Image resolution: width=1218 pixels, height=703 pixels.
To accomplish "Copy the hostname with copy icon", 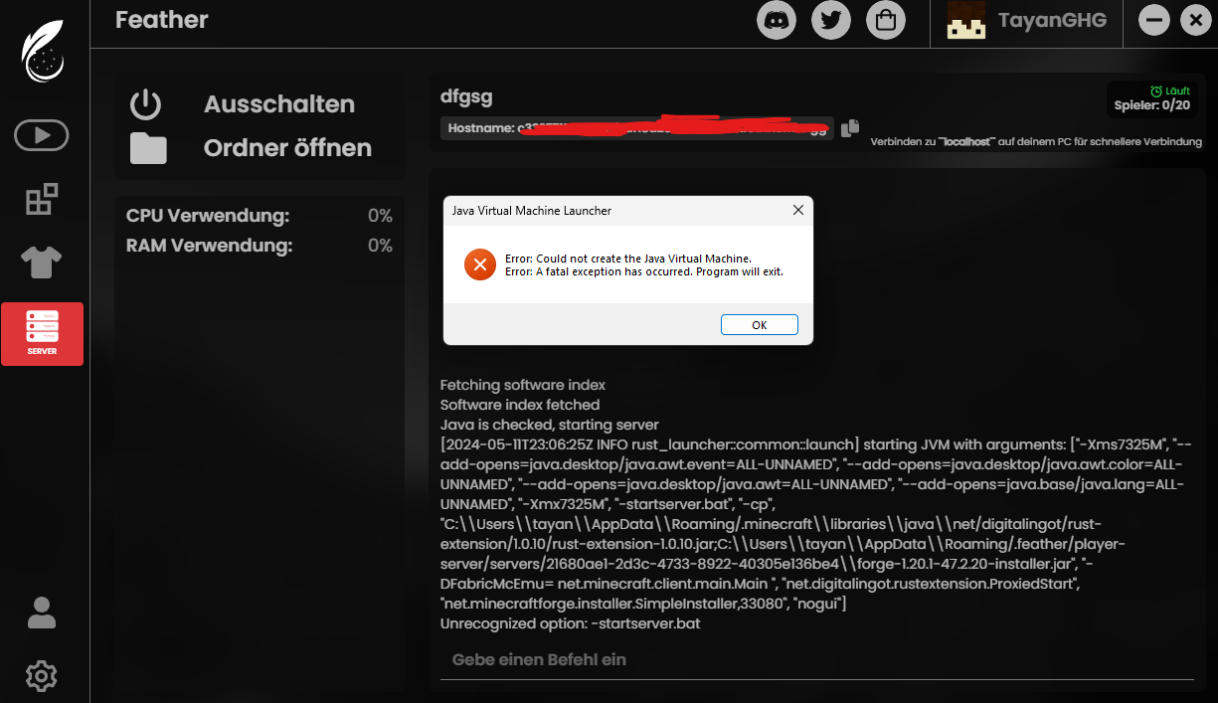I will tap(849, 128).
